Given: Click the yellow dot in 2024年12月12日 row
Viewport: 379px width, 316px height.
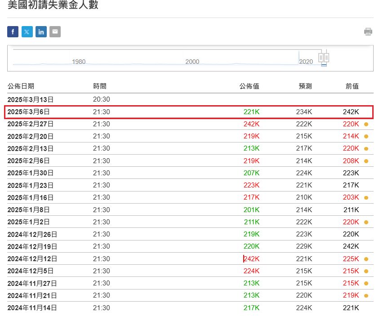Looking at the screenshot, I should coord(366,259).
